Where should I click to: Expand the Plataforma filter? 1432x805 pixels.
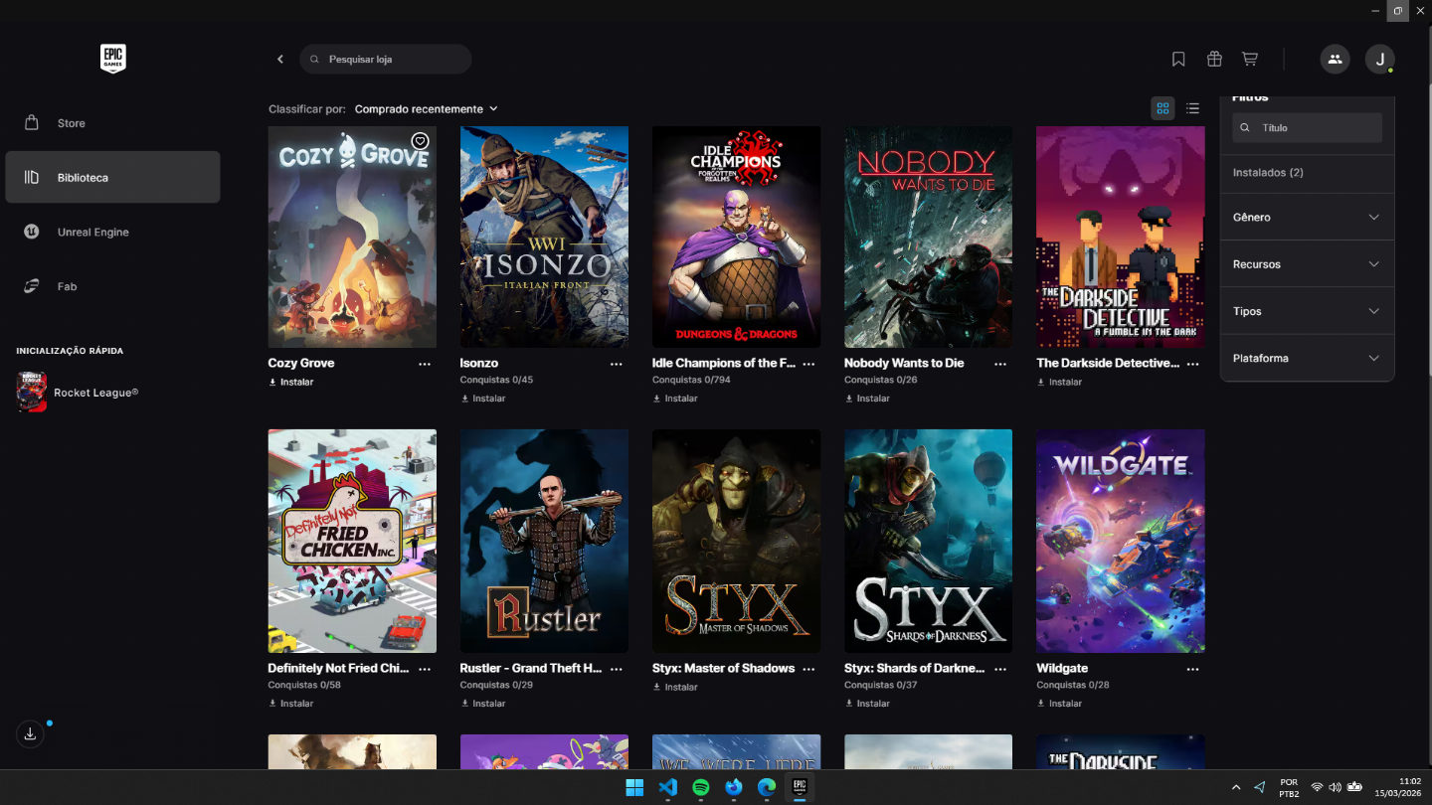(1307, 358)
